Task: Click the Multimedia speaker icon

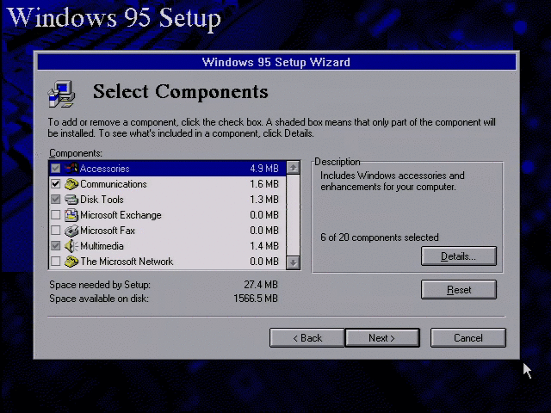Action: 71,246
